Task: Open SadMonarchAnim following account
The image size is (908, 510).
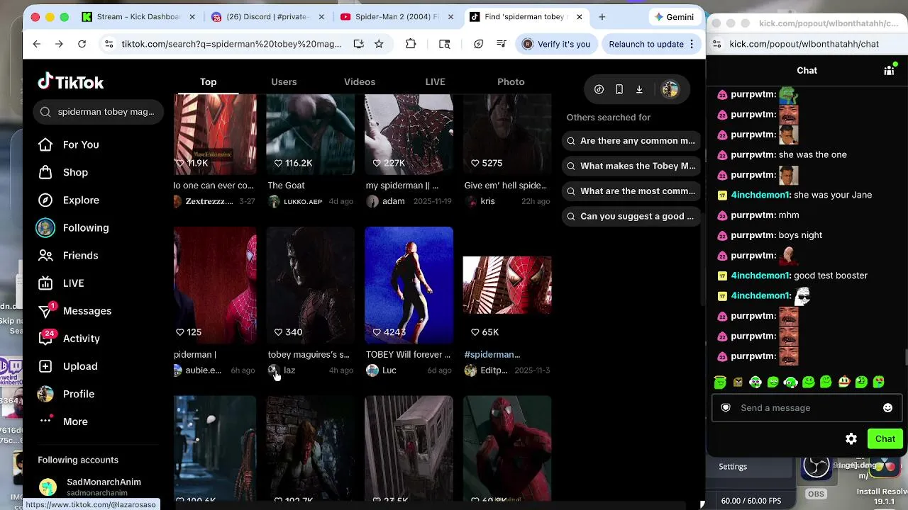Action: coord(89,487)
